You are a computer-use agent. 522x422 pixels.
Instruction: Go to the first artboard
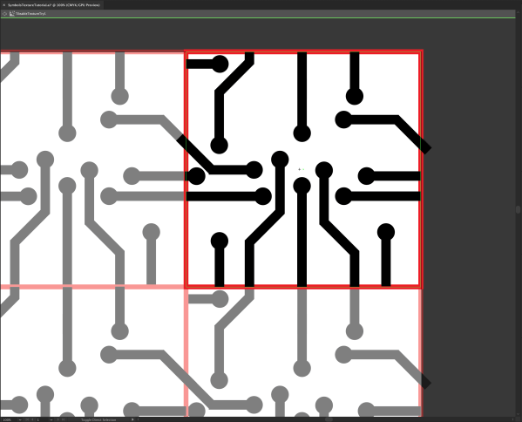click(x=27, y=419)
